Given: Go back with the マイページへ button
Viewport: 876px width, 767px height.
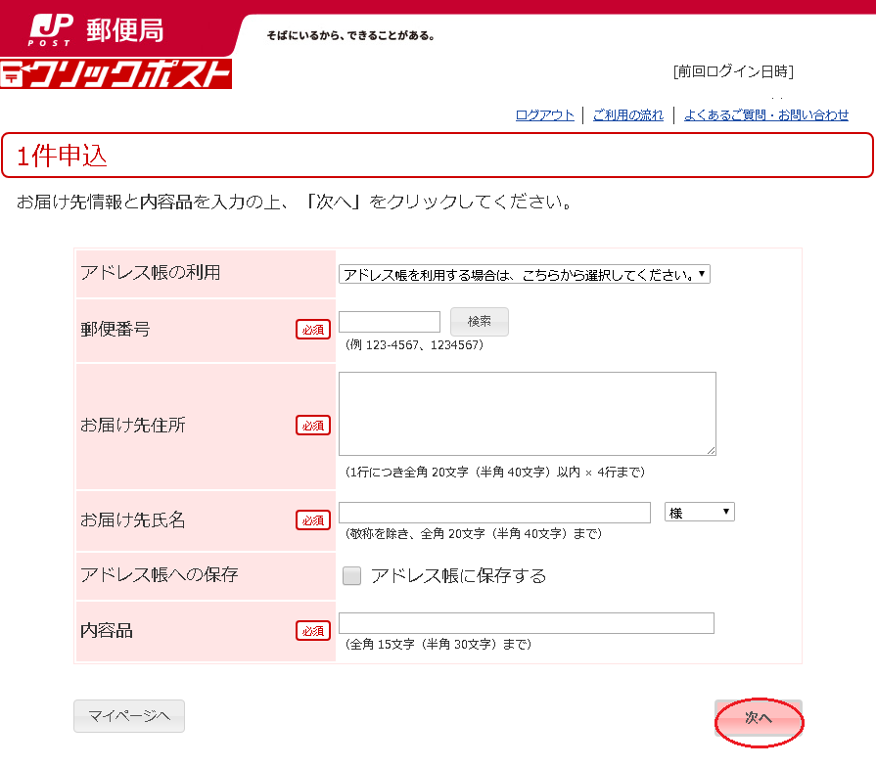Looking at the screenshot, I should click(129, 716).
